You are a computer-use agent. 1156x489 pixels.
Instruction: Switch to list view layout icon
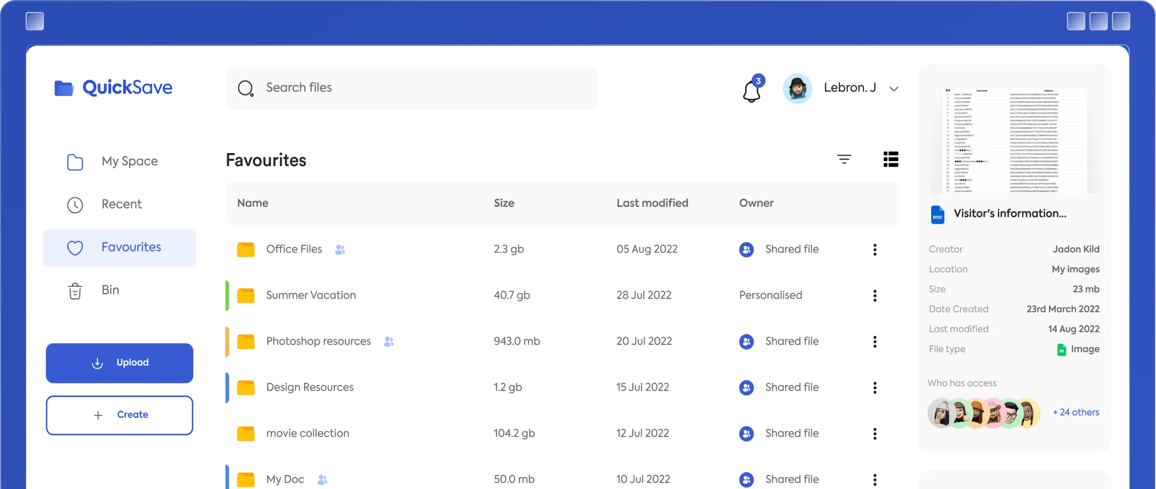point(890,160)
